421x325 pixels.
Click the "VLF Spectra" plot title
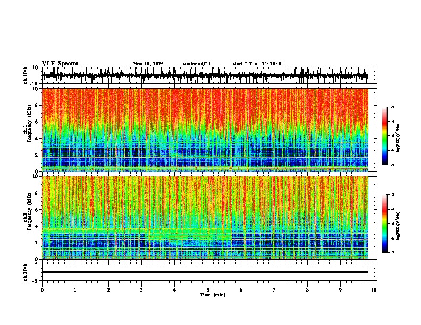click(61, 64)
